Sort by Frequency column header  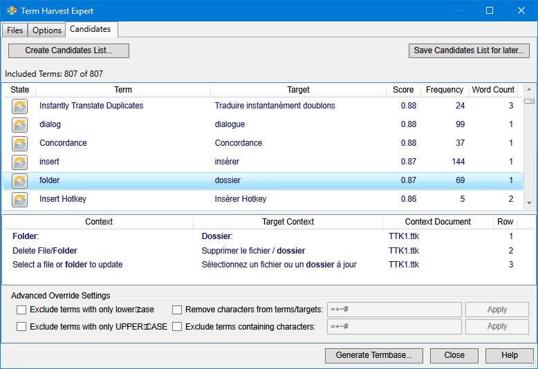[445, 90]
